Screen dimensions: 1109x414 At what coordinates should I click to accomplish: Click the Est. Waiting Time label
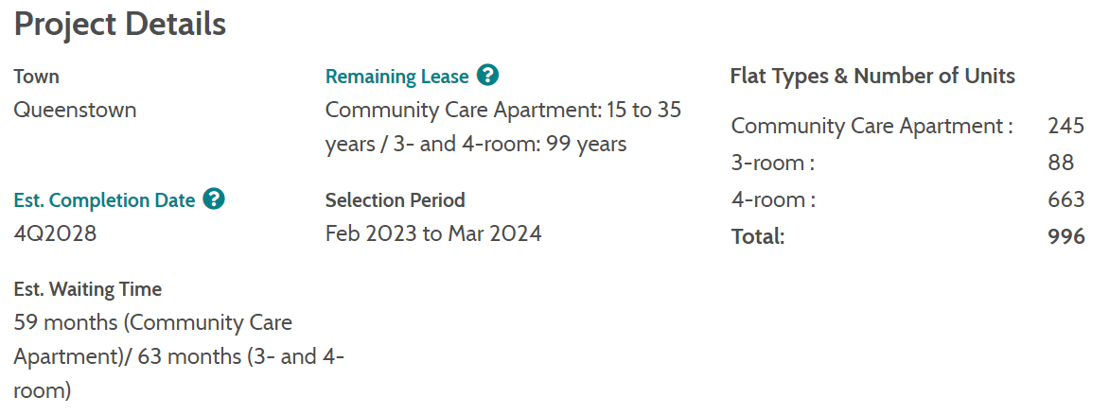[88, 289]
